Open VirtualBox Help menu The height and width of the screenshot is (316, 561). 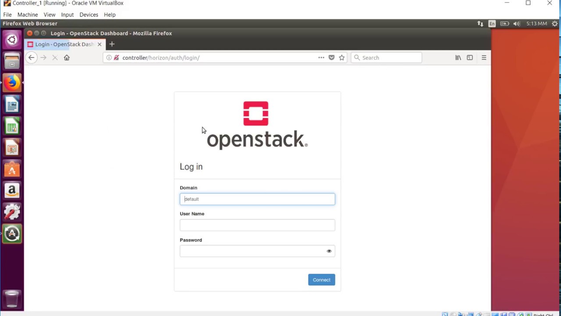click(110, 14)
